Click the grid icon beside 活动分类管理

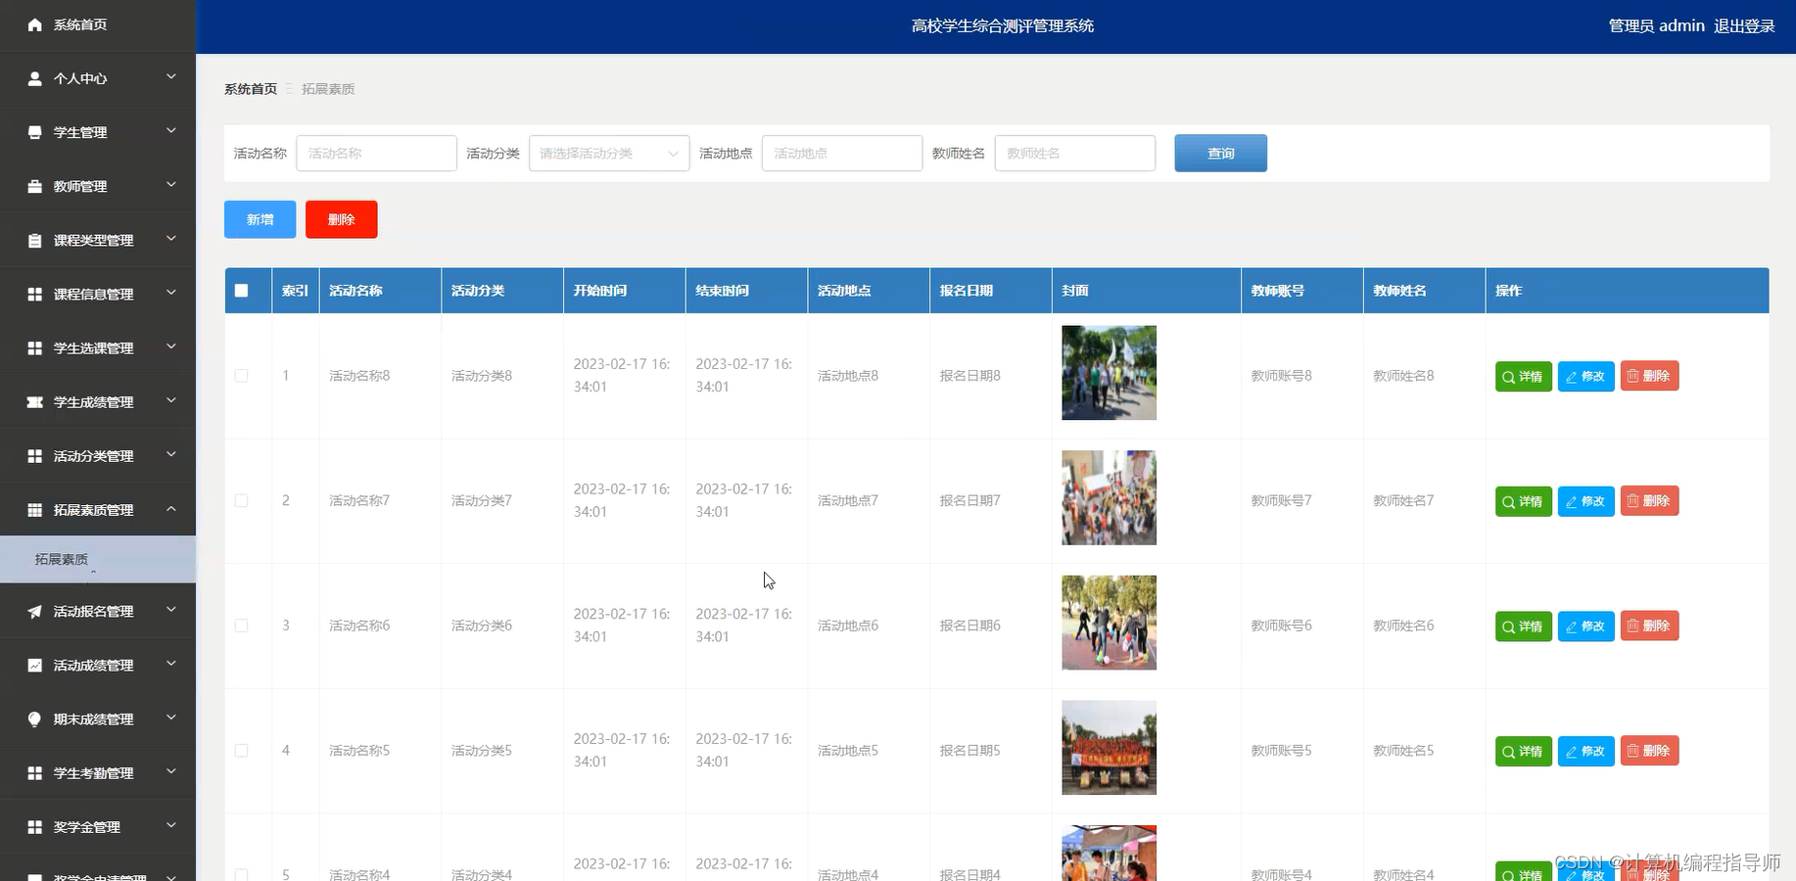tap(34, 455)
